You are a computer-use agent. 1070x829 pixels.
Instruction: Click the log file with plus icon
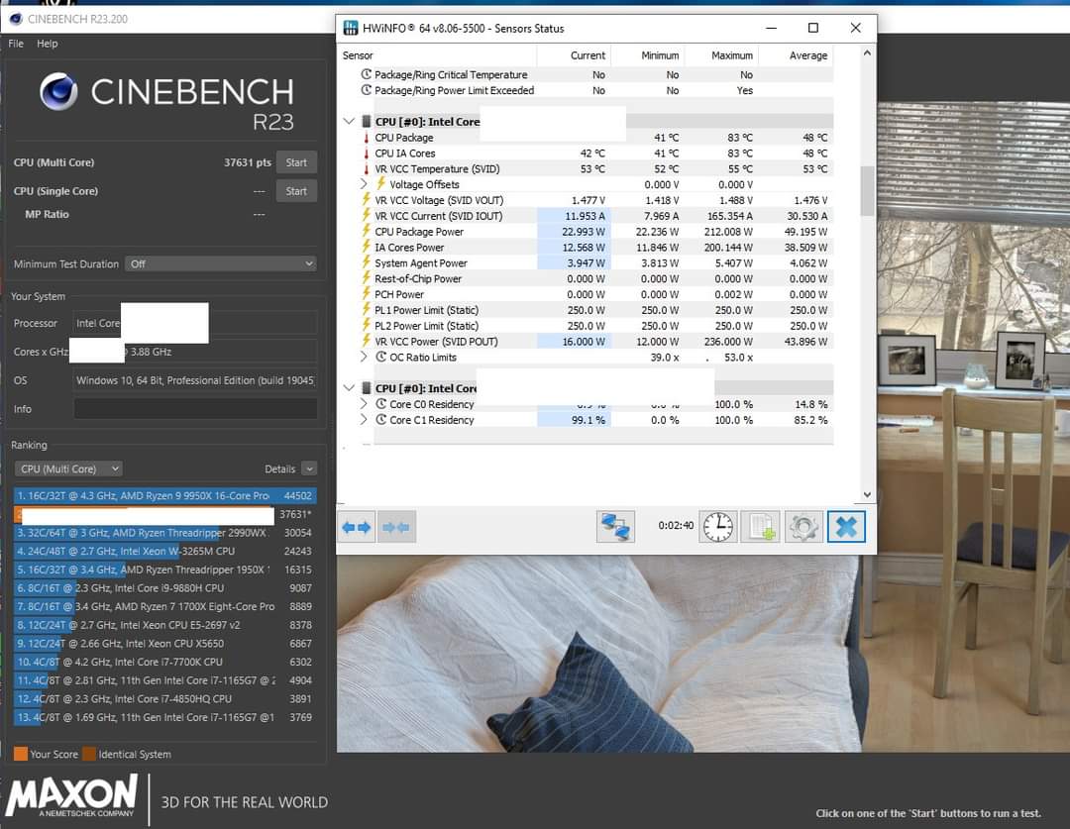760,527
